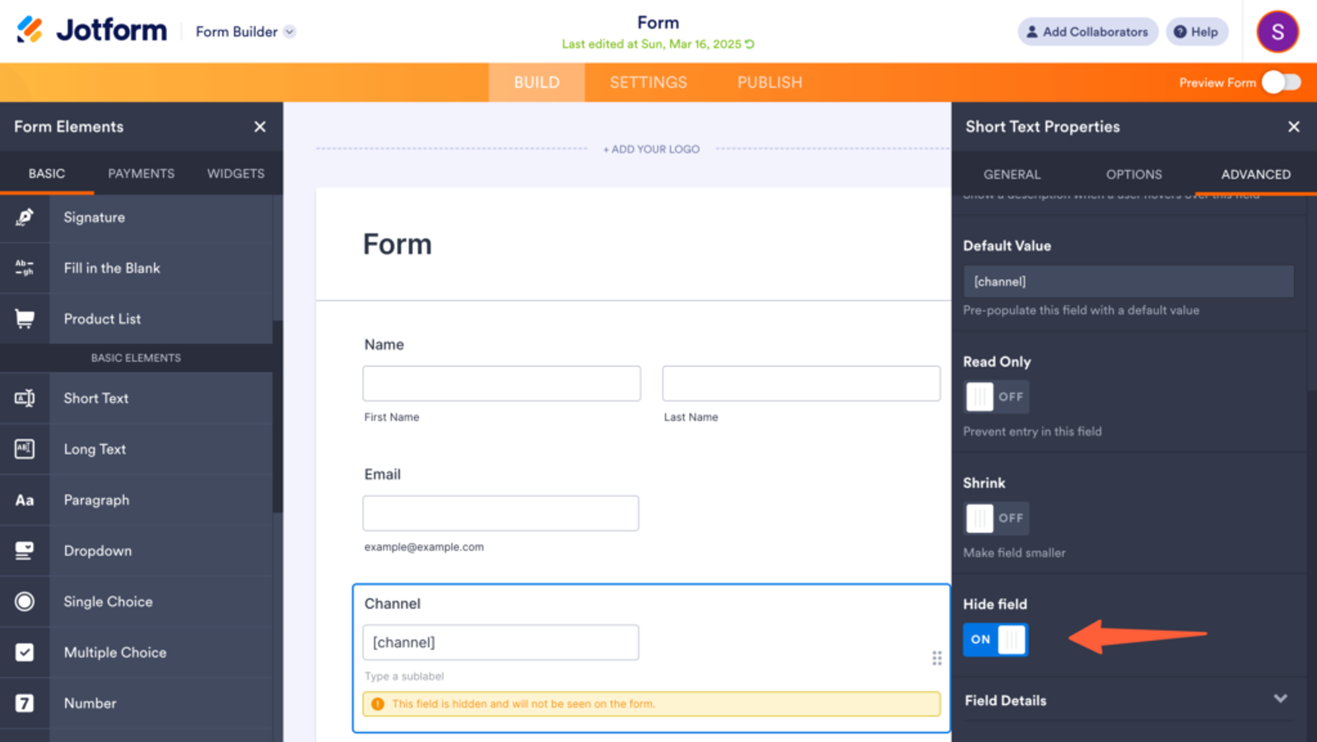Open the user avatar S menu
Image resolution: width=1317 pixels, height=742 pixels.
click(1277, 31)
